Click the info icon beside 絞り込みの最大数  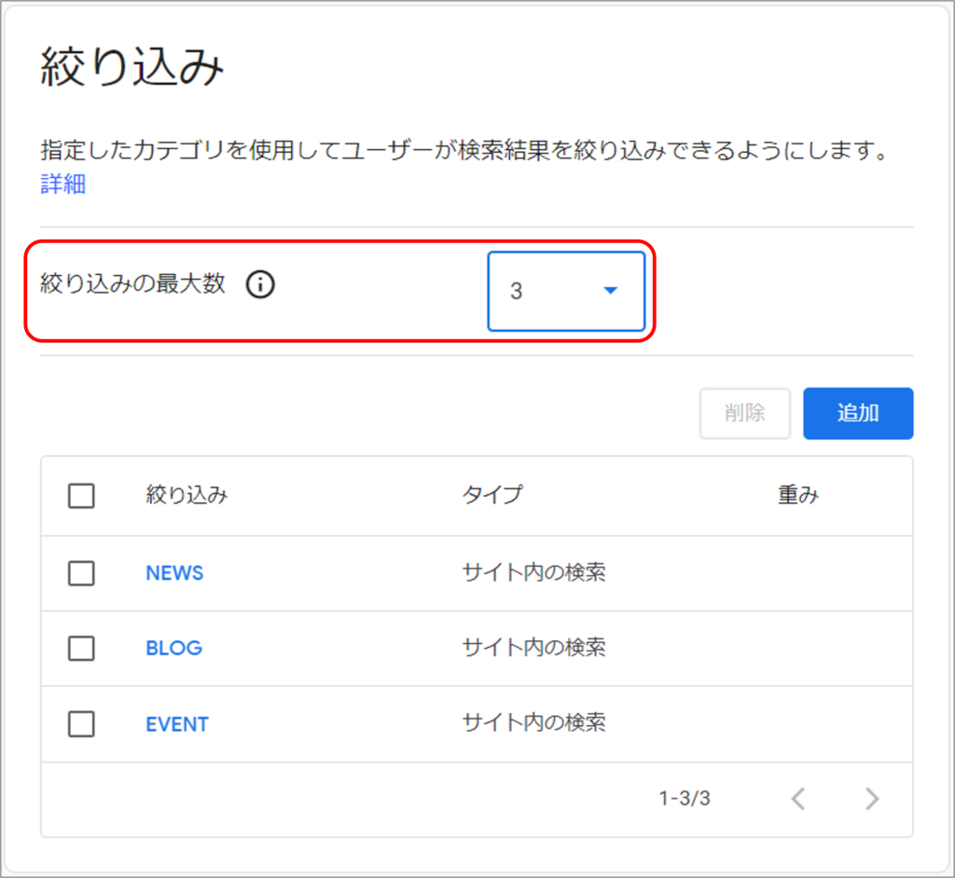coord(260,285)
